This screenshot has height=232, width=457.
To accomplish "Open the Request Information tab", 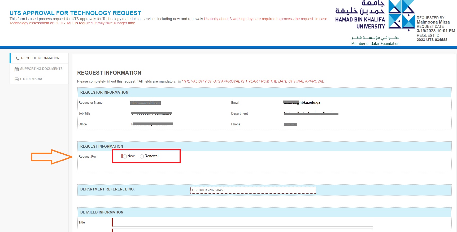I will tap(39, 58).
